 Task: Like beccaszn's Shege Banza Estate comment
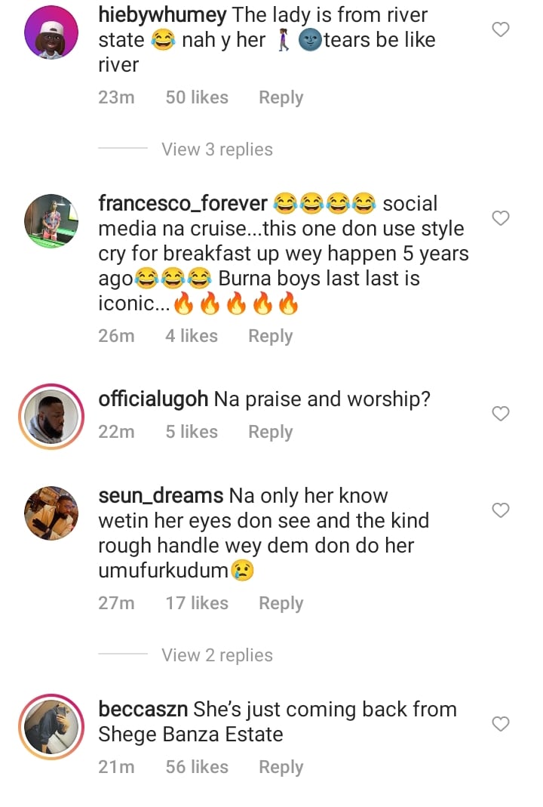point(501,724)
